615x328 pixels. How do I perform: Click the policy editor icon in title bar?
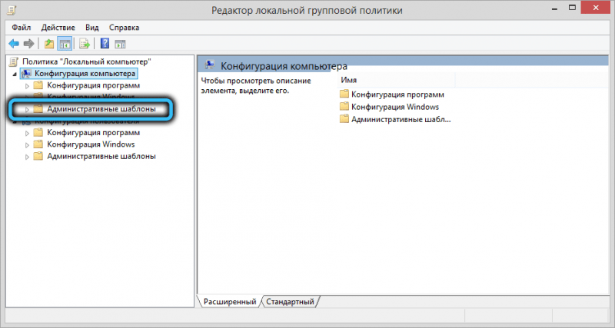pos(12,9)
